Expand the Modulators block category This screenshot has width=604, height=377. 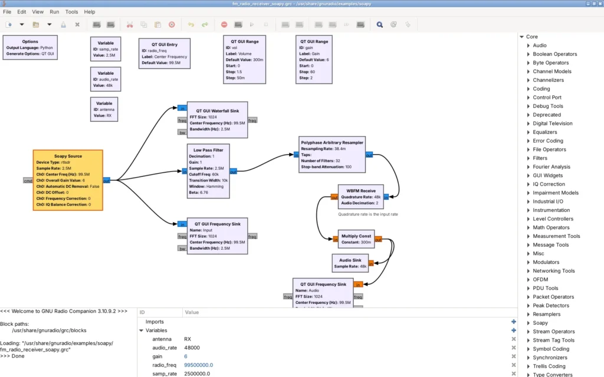[x=528, y=262]
